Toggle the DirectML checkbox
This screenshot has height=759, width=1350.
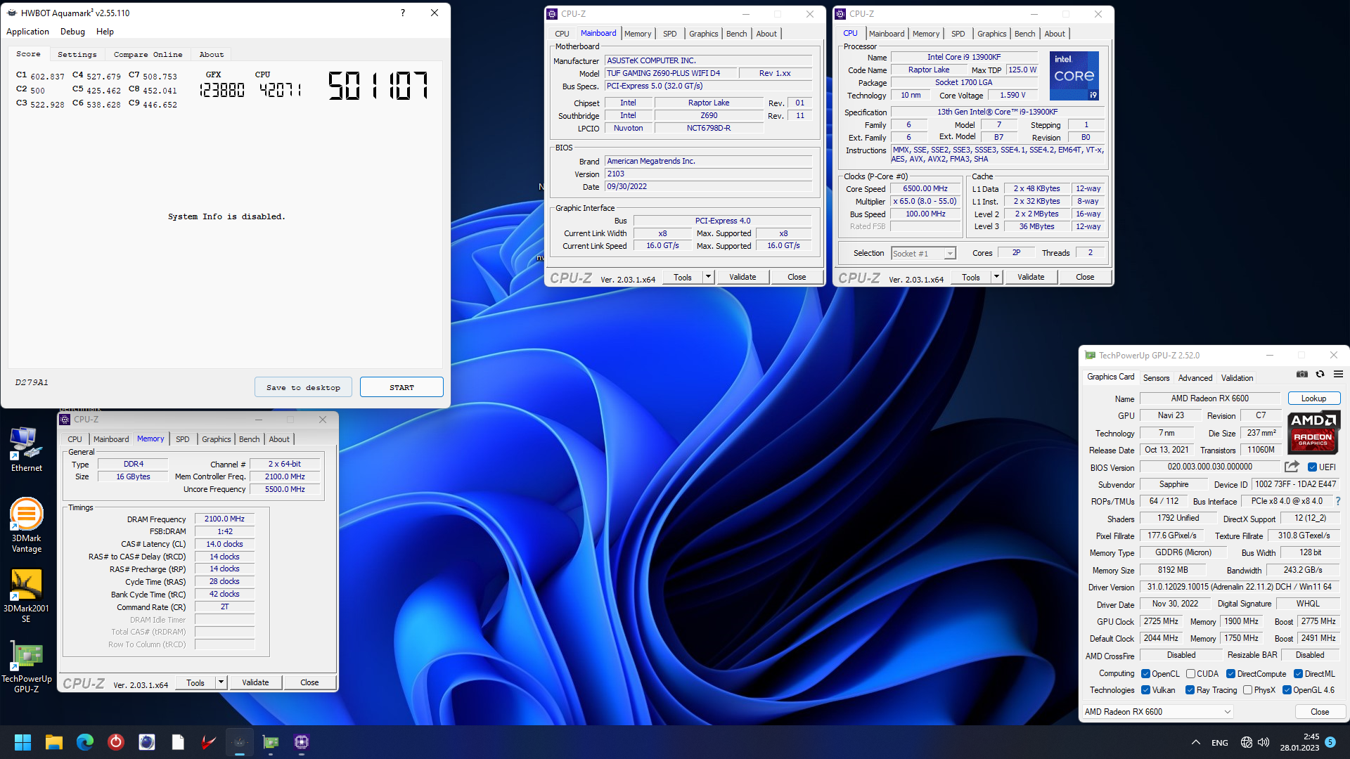[1298, 674]
